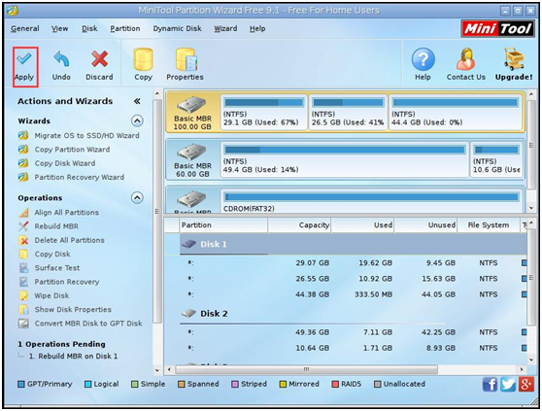The image size is (542, 411).
Task: Select Wipe Disk operation
Action: click(44, 295)
